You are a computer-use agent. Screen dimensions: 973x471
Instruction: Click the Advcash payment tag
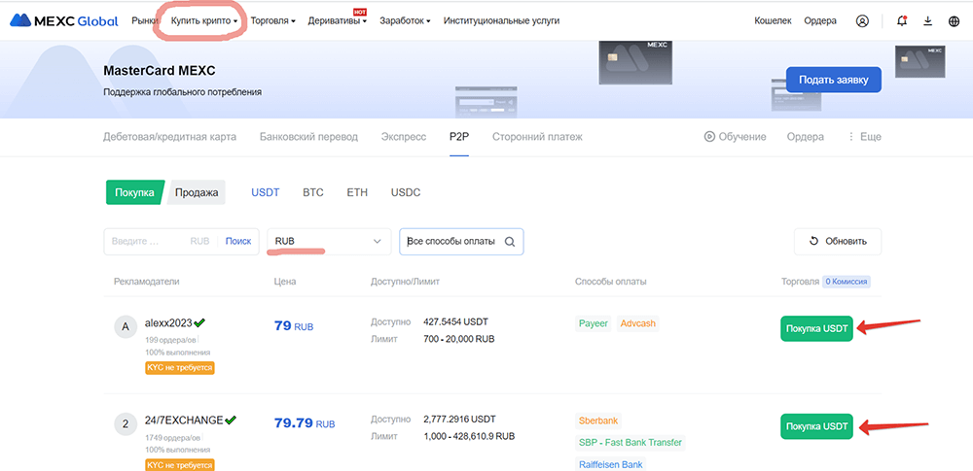(638, 323)
